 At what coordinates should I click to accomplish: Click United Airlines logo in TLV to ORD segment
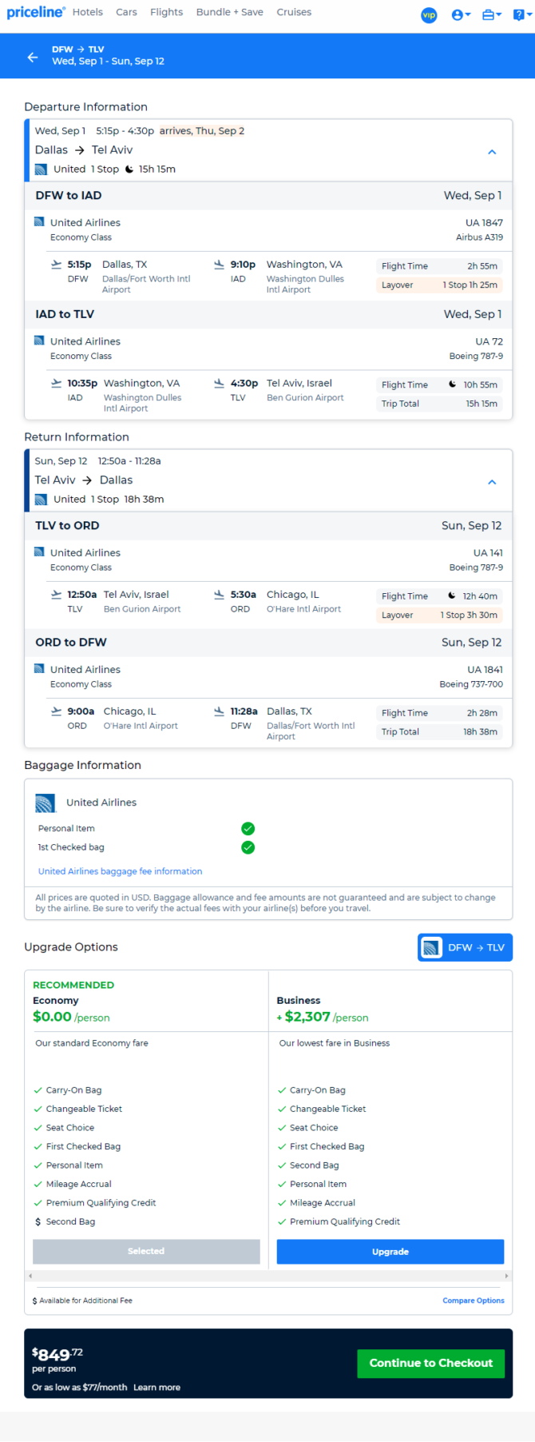pyautogui.click(x=39, y=552)
